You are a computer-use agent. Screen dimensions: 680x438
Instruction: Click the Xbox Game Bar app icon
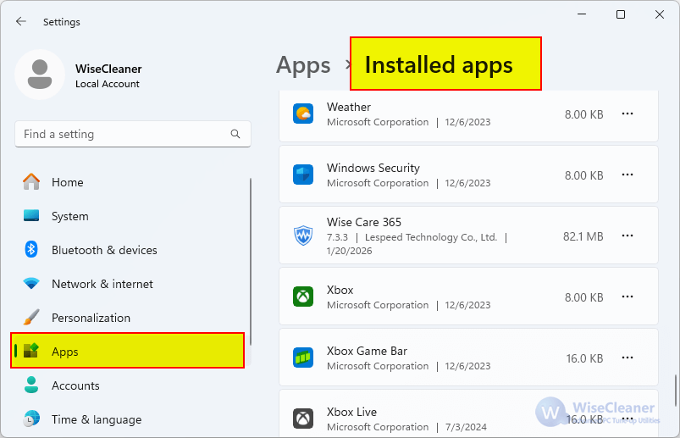click(x=303, y=358)
